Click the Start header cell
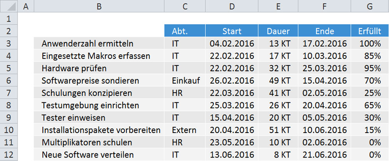The image size is (389, 161). pyautogui.click(x=232, y=31)
